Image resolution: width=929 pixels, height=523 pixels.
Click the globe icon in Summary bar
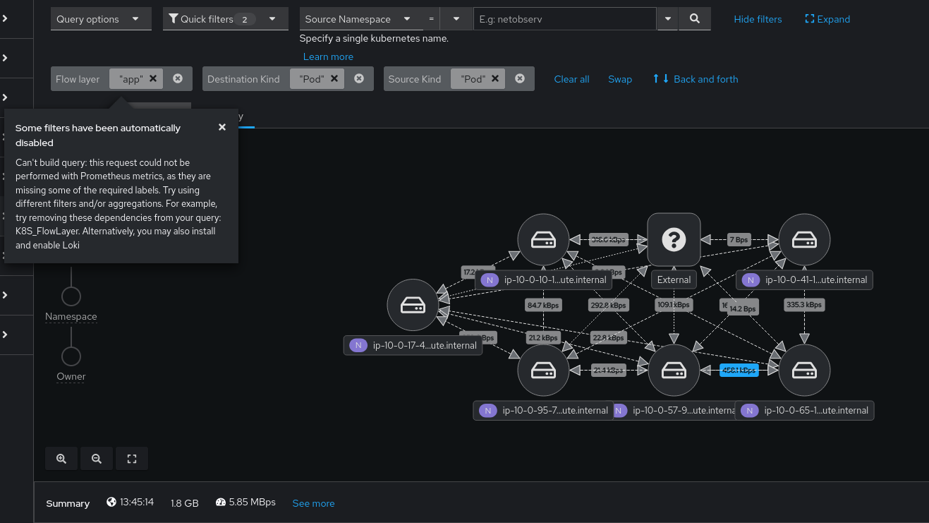click(111, 503)
